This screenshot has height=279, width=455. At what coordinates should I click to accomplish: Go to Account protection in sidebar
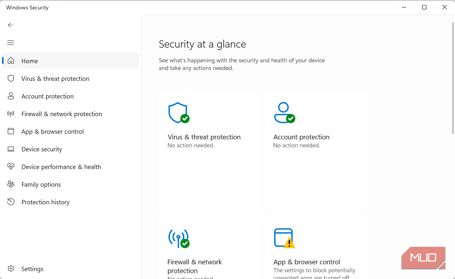[70, 96]
